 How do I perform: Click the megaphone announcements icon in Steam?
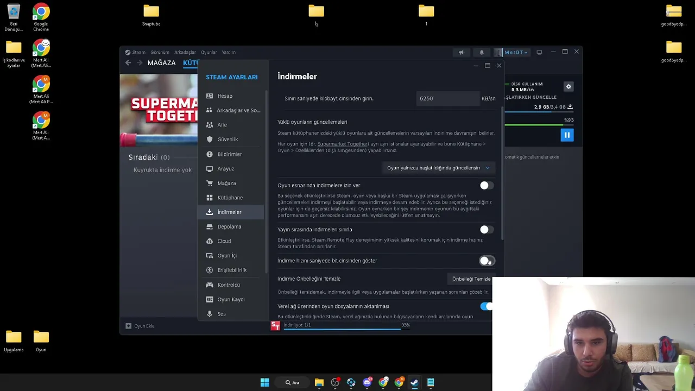(x=462, y=53)
